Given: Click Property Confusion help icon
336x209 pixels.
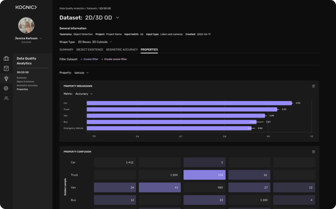Looking at the screenshot, I should [x=313, y=152].
